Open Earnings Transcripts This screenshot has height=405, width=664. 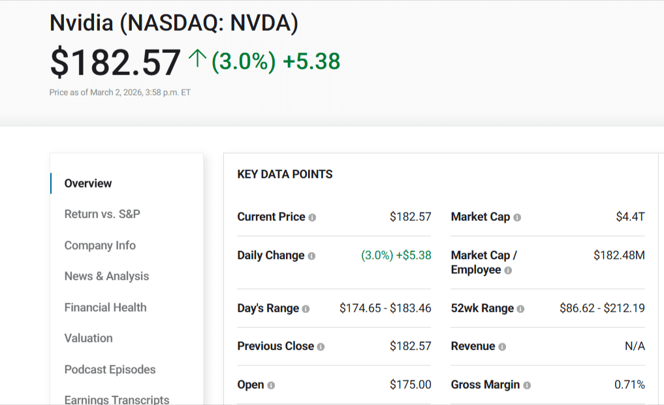pos(116,399)
